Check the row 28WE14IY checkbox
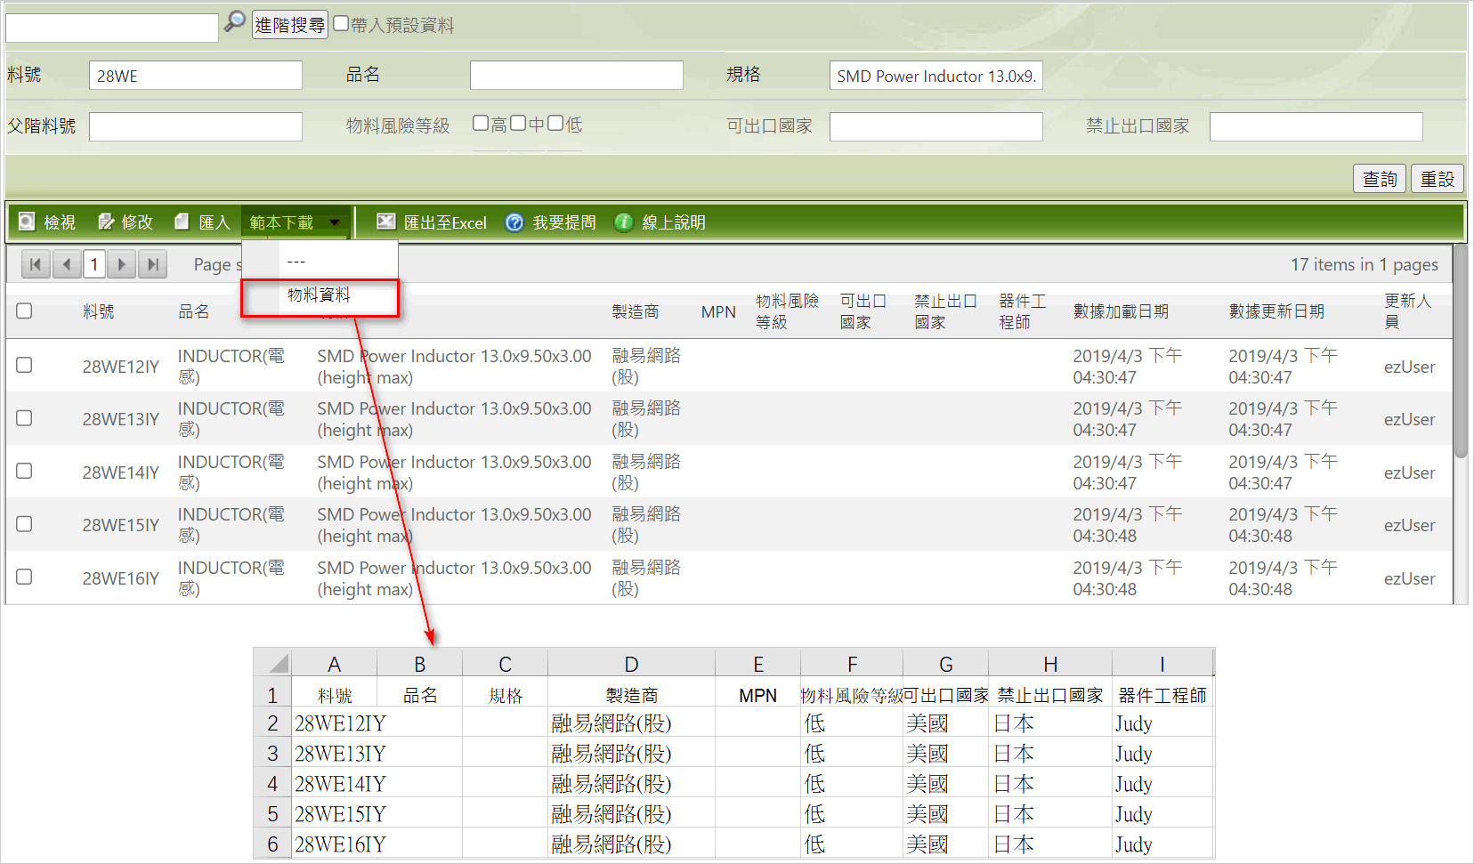This screenshot has height=864, width=1474. point(24,471)
